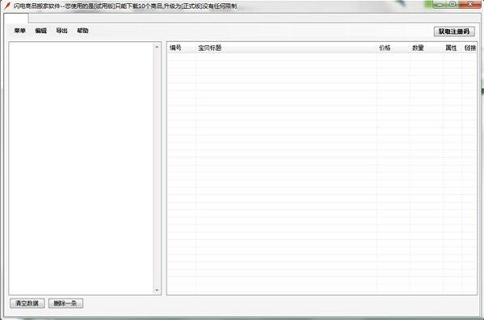Click inside the empty left list box
This screenshot has width=484, height=320.
(81, 168)
